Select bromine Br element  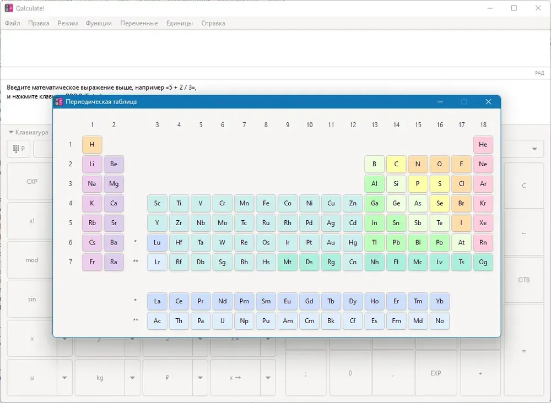tap(461, 204)
